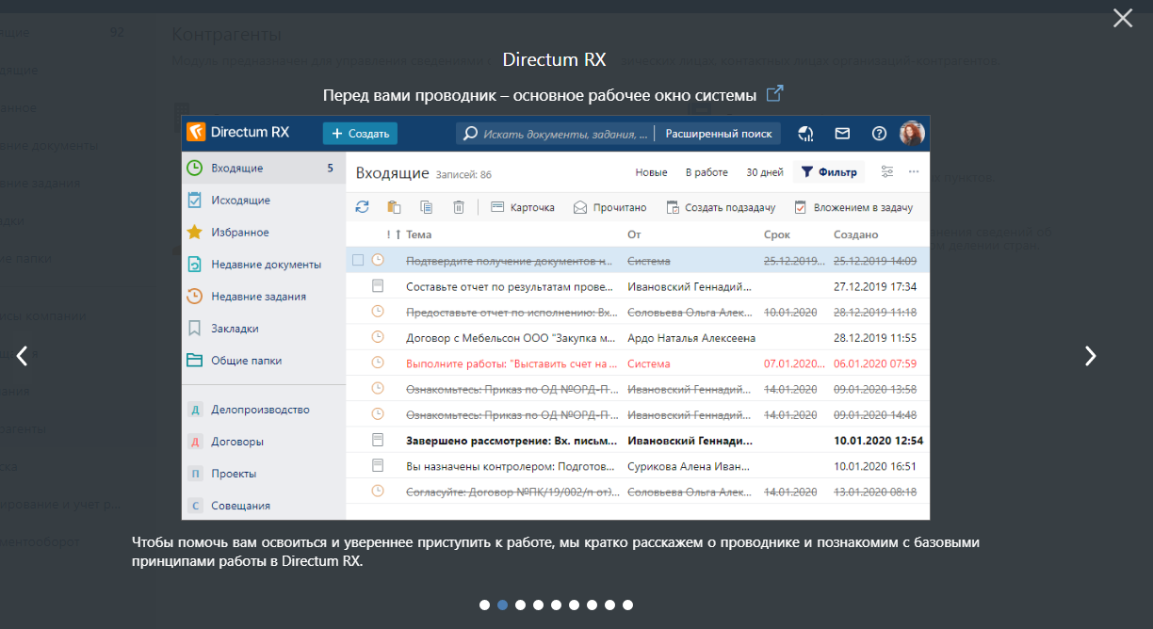Open the envelope mail icon in header
This screenshot has width=1153, height=629.
click(x=842, y=134)
